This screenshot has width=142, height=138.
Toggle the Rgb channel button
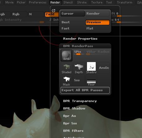(x=19, y=14)
